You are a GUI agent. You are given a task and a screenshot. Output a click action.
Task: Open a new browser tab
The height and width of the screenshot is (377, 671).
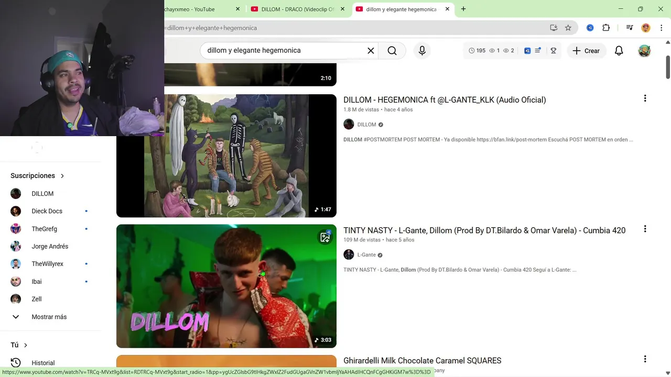pos(463,9)
